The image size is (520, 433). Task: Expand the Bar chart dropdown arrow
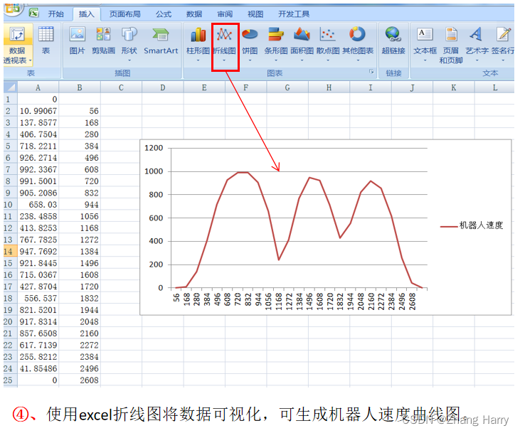tap(276, 60)
